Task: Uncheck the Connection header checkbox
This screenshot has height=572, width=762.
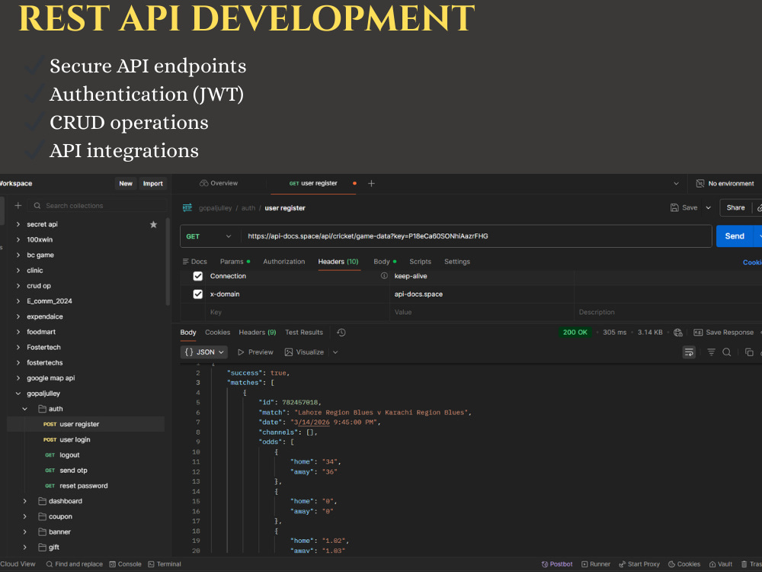Action: (198, 276)
